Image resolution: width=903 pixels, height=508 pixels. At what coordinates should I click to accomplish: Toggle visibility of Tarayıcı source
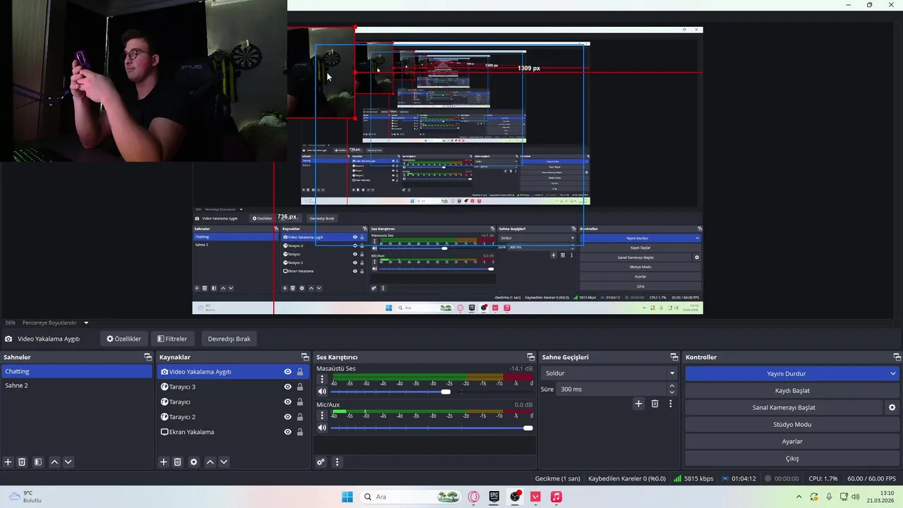click(288, 402)
